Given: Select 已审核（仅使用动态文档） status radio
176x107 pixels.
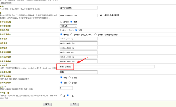Looking at the screenshot, I should coord(95,34).
